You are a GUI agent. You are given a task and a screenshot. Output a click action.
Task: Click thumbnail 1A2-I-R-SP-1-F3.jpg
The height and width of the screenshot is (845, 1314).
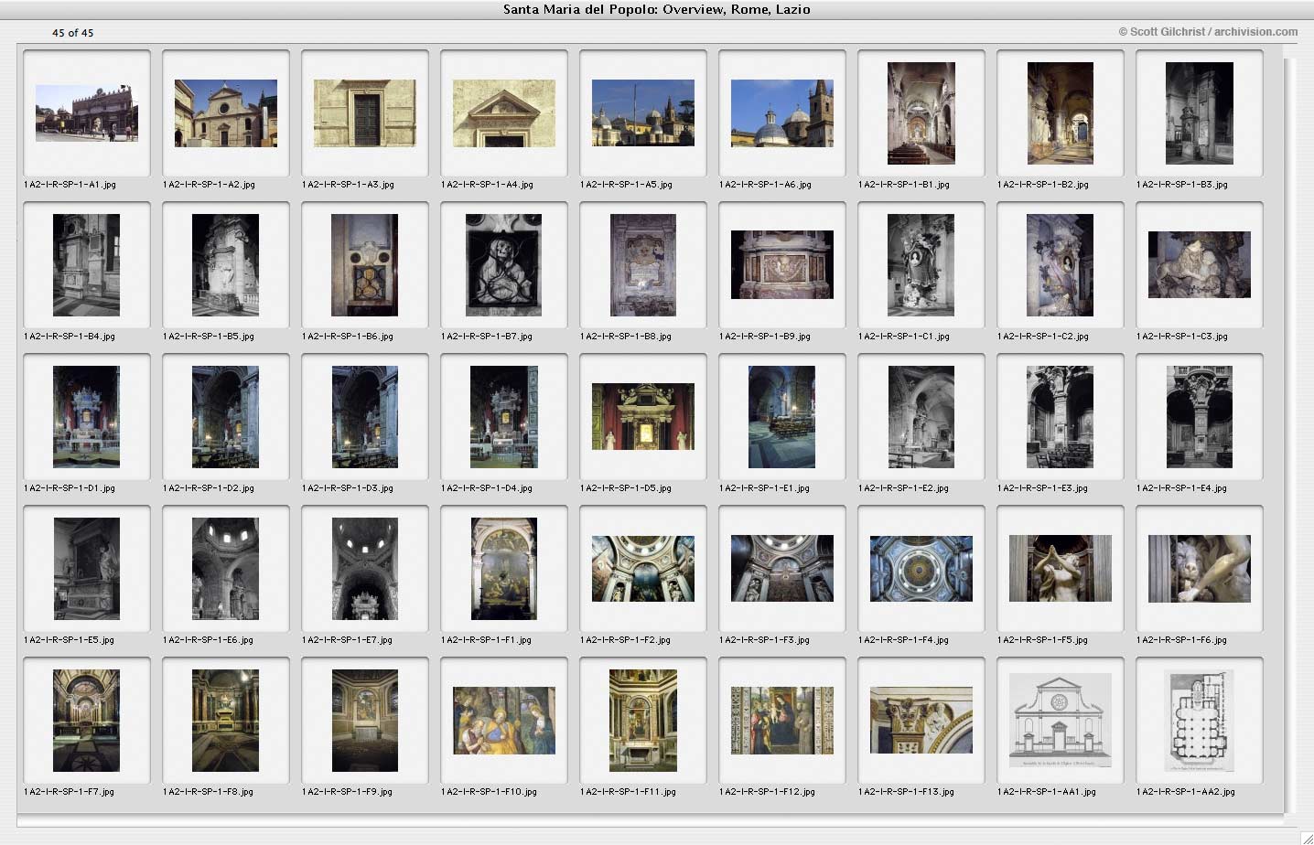(x=782, y=569)
